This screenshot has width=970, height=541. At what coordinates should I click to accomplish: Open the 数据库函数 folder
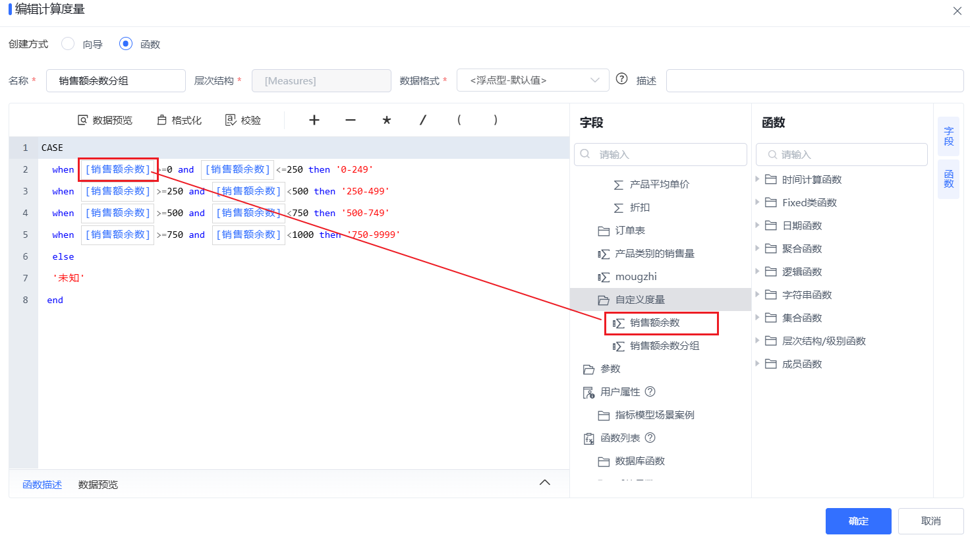click(640, 461)
